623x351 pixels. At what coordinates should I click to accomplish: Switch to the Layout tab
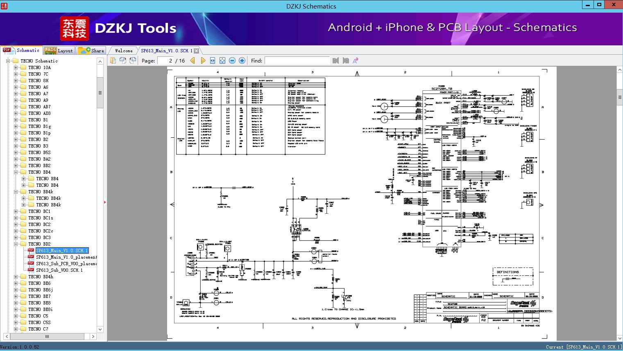coord(59,51)
